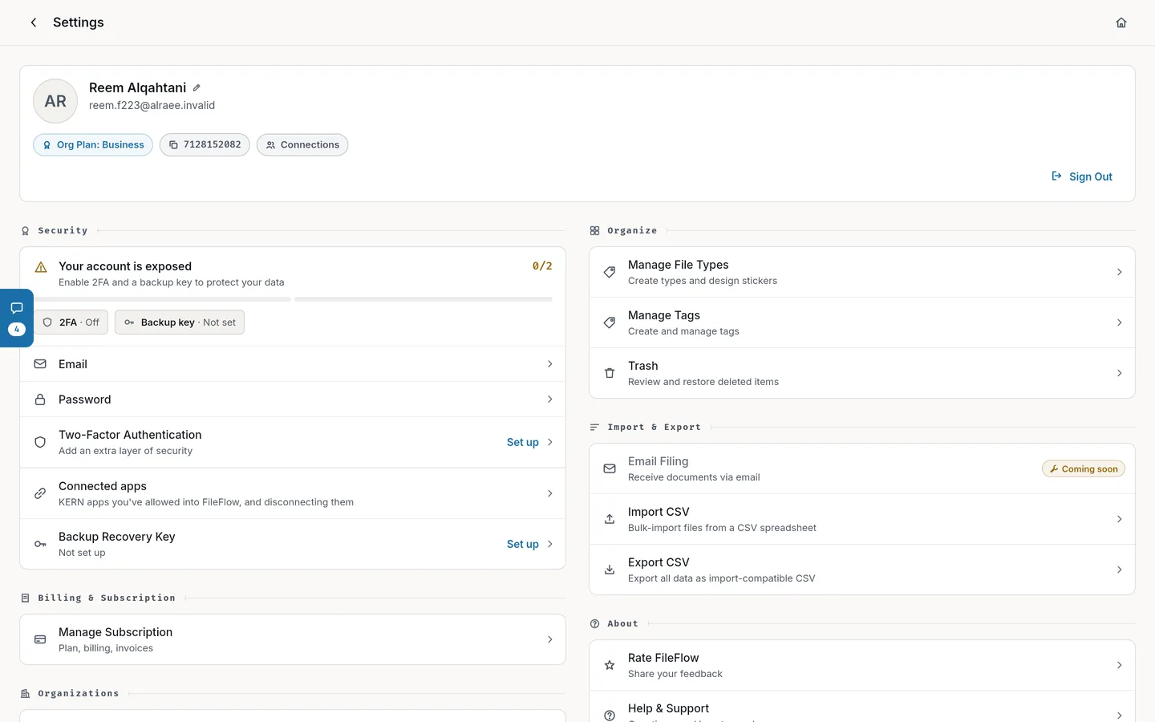Click the card icon for Manage Subscription
The image size is (1155, 722).
[x=40, y=639]
